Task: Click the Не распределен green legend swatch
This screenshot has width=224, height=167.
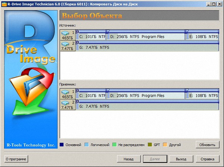Action: click(115, 144)
